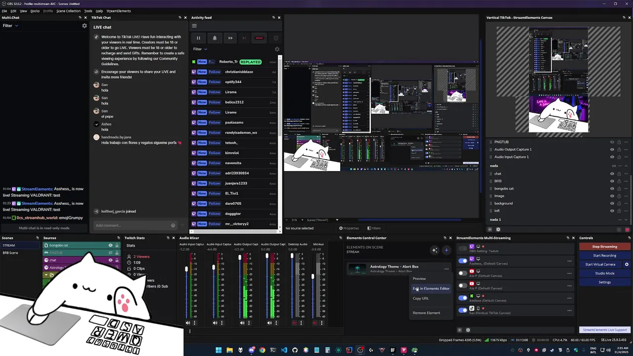
Task: Show the PNGTUB source in Vertical canvas
Action: click(612, 142)
